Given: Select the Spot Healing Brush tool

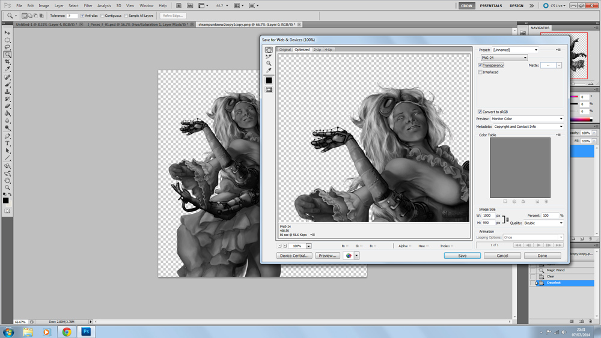Looking at the screenshot, I should point(7,77).
